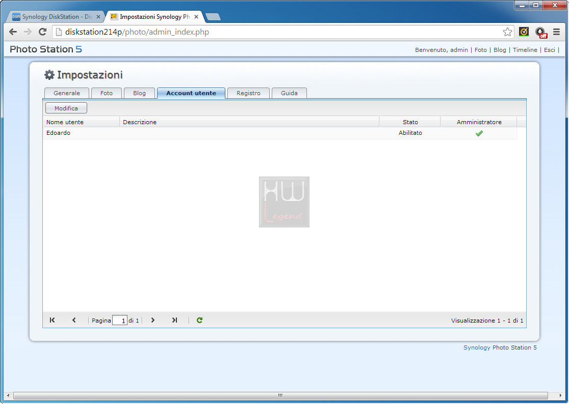Click the Benvenuto, admin text

tap(441, 50)
